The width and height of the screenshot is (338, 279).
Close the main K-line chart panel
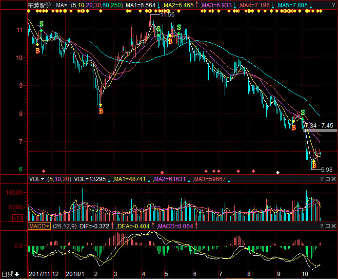pyautogui.click(x=334, y=5)
